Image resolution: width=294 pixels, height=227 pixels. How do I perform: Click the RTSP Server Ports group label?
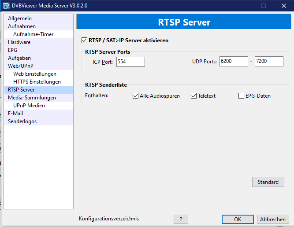[108, 52]
